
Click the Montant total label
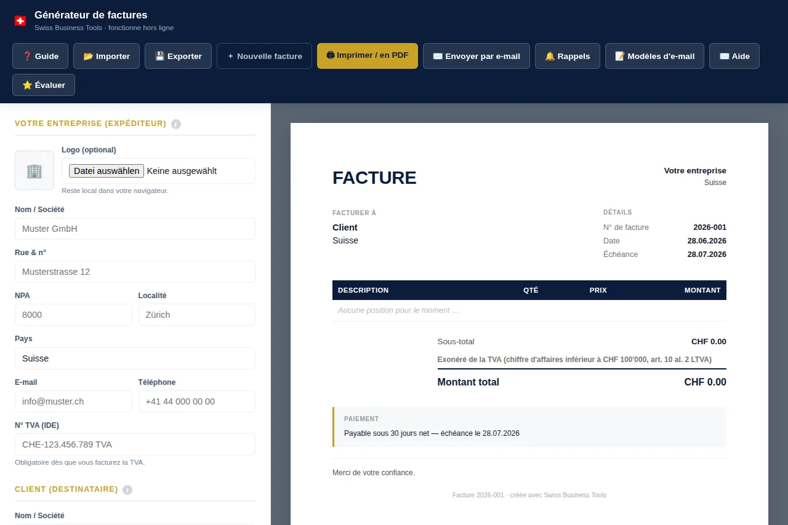[468, 382]
